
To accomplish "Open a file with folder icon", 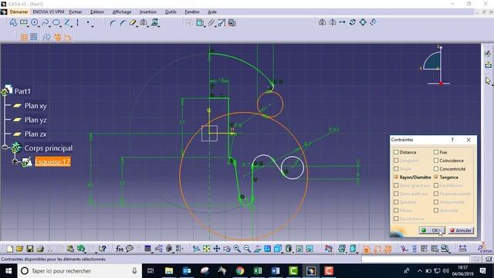I will pos(19,249).
